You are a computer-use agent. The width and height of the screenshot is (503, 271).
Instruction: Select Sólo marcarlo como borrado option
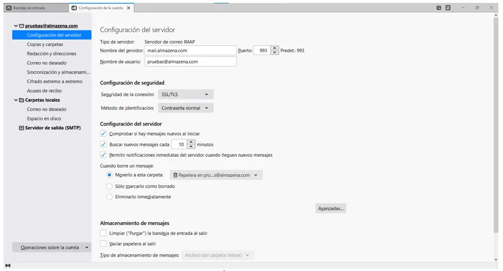tap(110, 186)
